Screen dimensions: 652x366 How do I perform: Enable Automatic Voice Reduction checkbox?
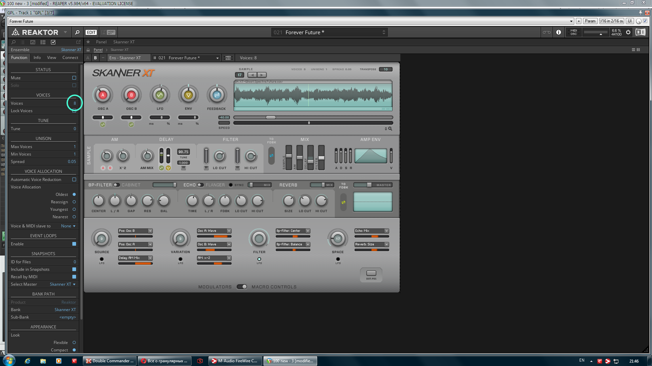pyautogui.click(x=74, y=180)
